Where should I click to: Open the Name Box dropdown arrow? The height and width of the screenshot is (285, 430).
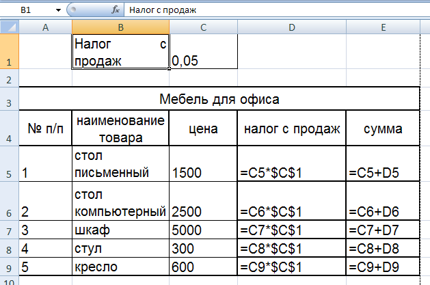58,10
